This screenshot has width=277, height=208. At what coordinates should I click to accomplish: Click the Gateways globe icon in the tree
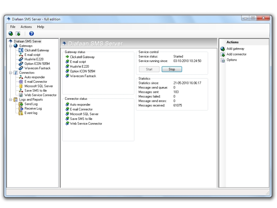tap(16, 46)
